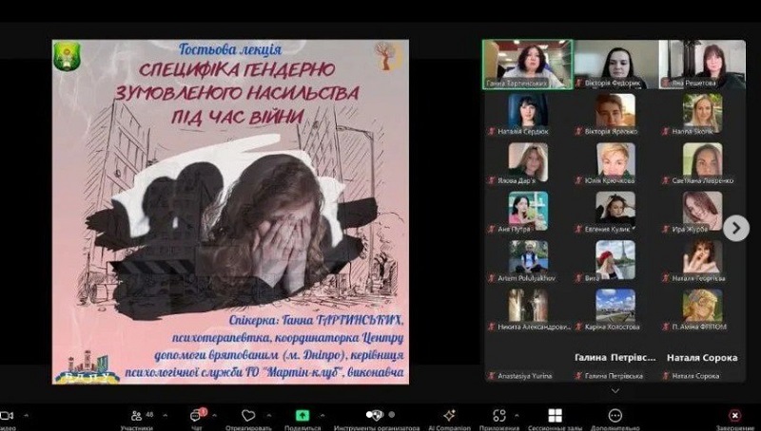Click muted mic icon beside Вікторія Федорик
The image size is (761, 431).
tap(579, 83)
